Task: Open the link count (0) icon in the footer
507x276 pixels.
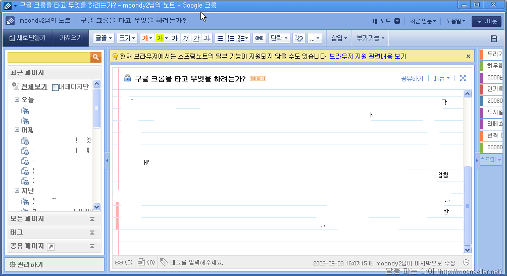Action: click(124, 262)
